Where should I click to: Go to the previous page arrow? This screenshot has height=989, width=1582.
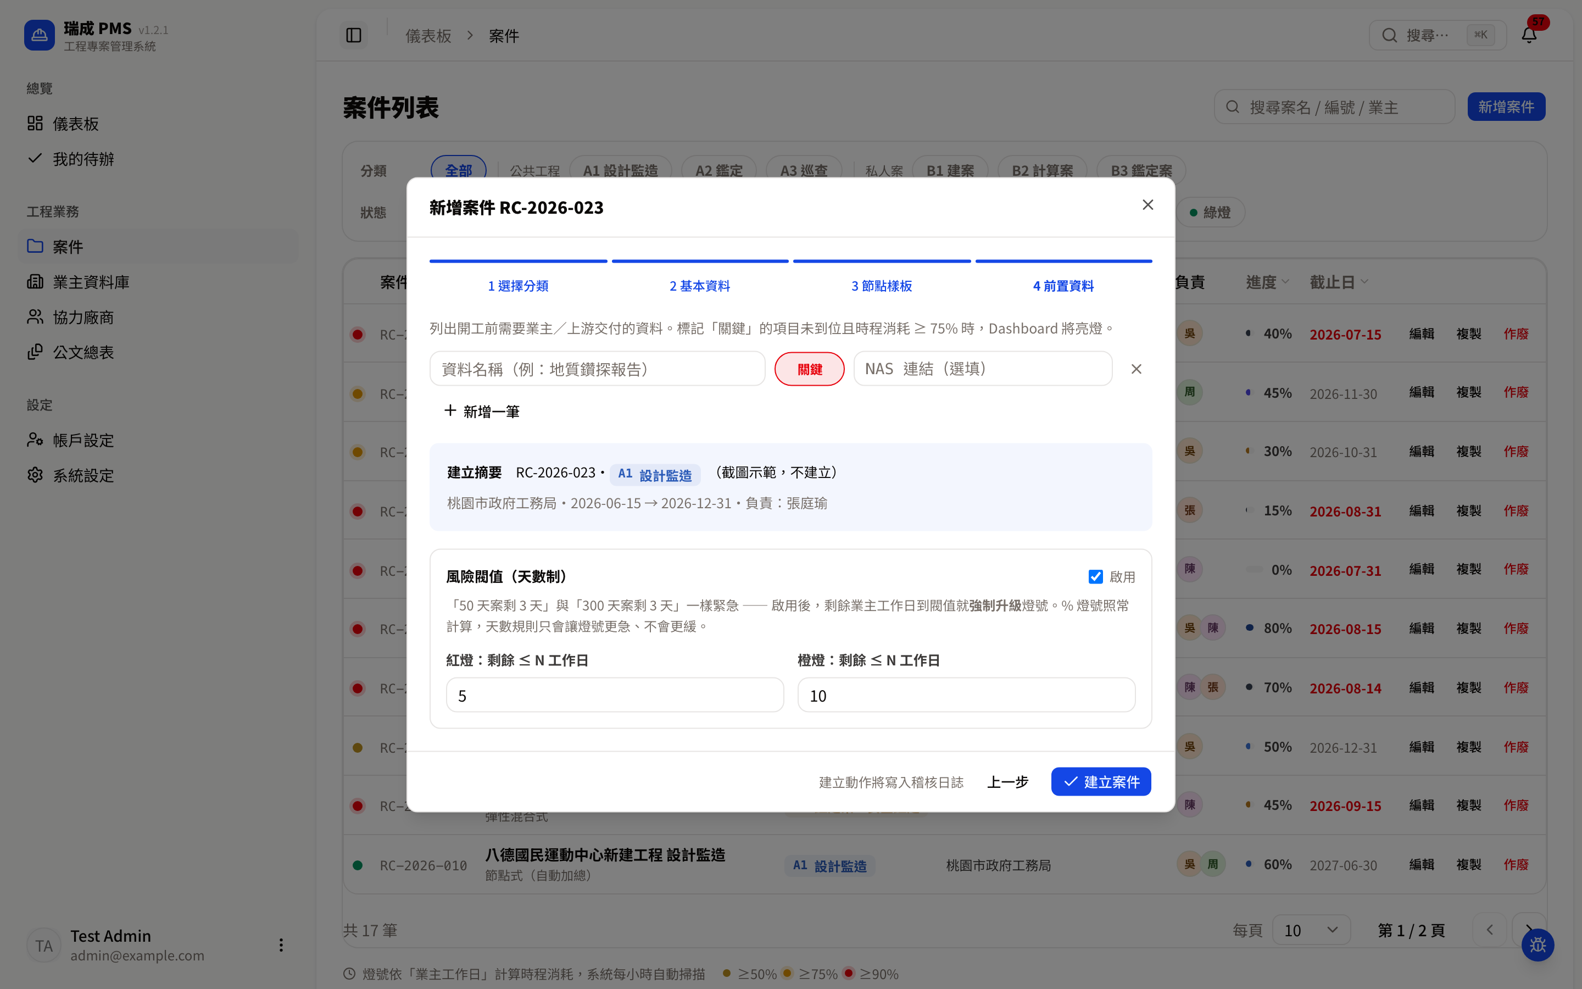tap(1490, 930)
